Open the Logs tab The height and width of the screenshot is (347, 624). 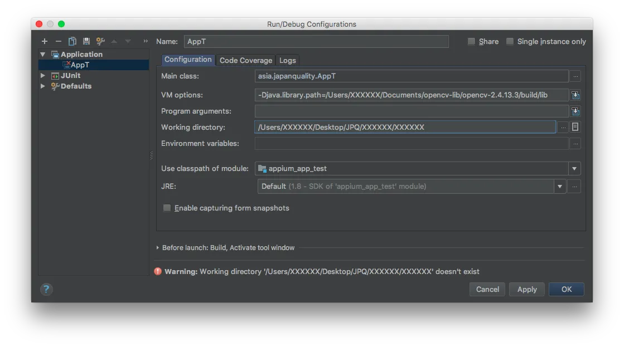coord(287,60)
